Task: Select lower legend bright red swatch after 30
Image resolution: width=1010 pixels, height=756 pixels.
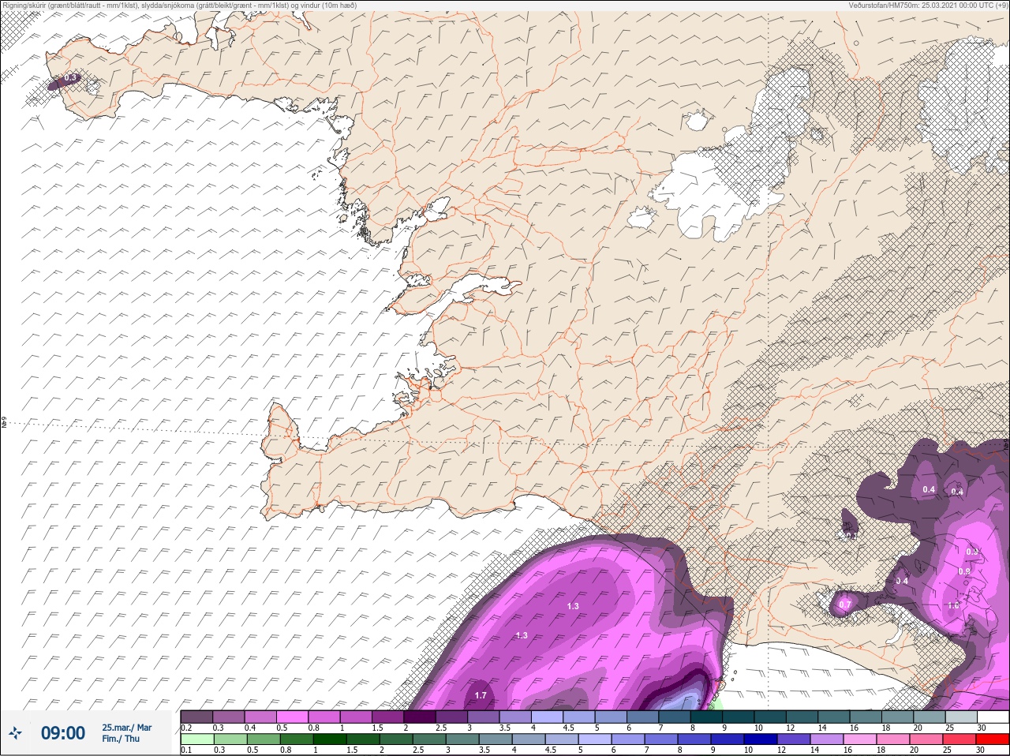Action: pyautogui.click(x=993, y=739)
